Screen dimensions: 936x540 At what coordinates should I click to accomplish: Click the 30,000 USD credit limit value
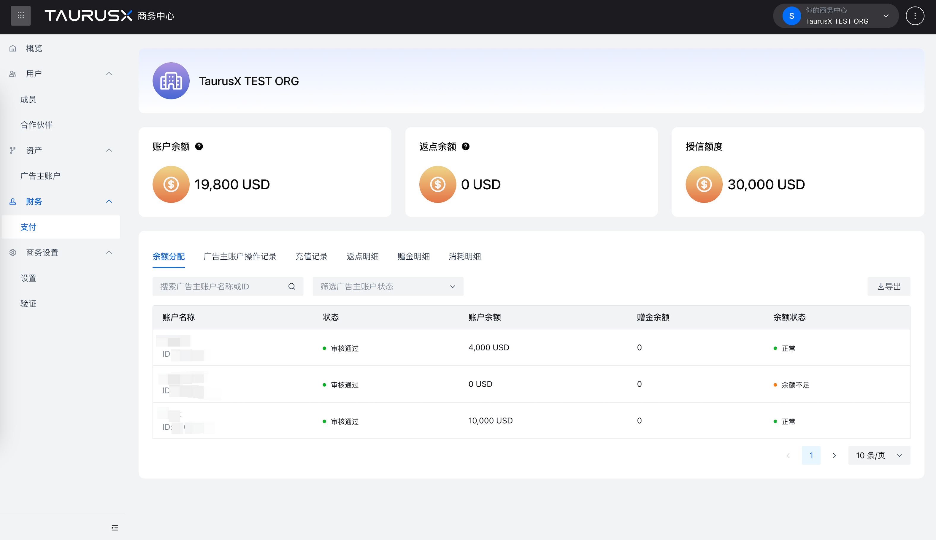tap(766, 184)
